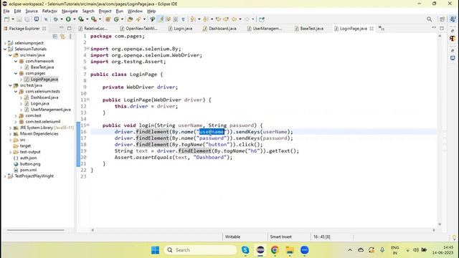The width and height of the screenshot is (459, 258).
Task: Click the Debug bug icon in toolbar
Action: (x=55, y=19)
